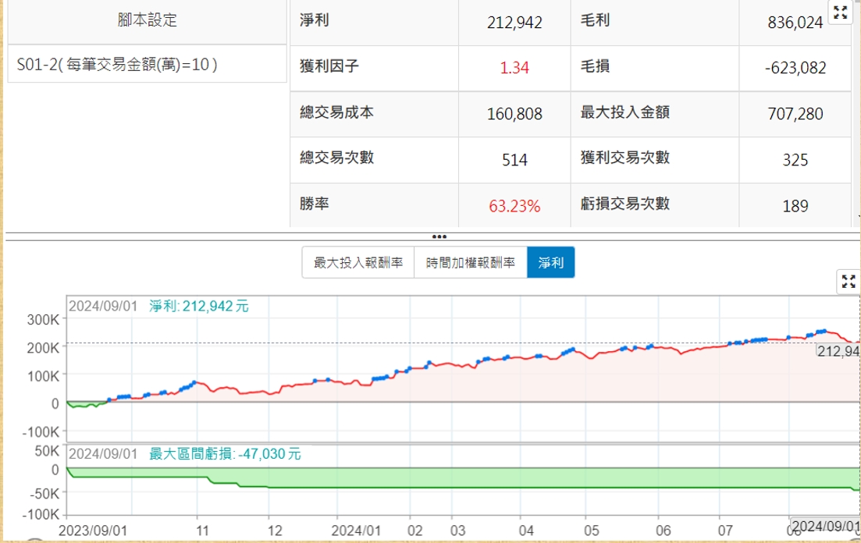861x543 pixels.
Task: Select the 514 總交易次數 value
Action: pyautogui.click(x=514, y=160)
